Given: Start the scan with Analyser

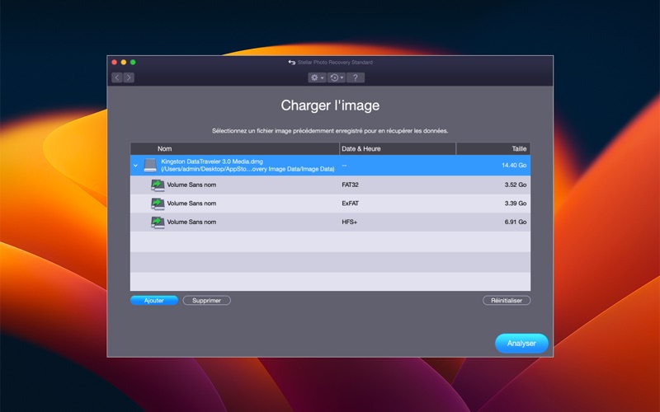Looking at the screenshot, I should pyautogui.click(x=521, y=343).
